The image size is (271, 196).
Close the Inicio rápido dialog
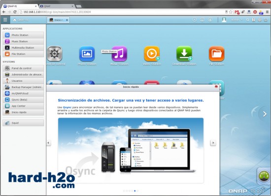[216, 87]
